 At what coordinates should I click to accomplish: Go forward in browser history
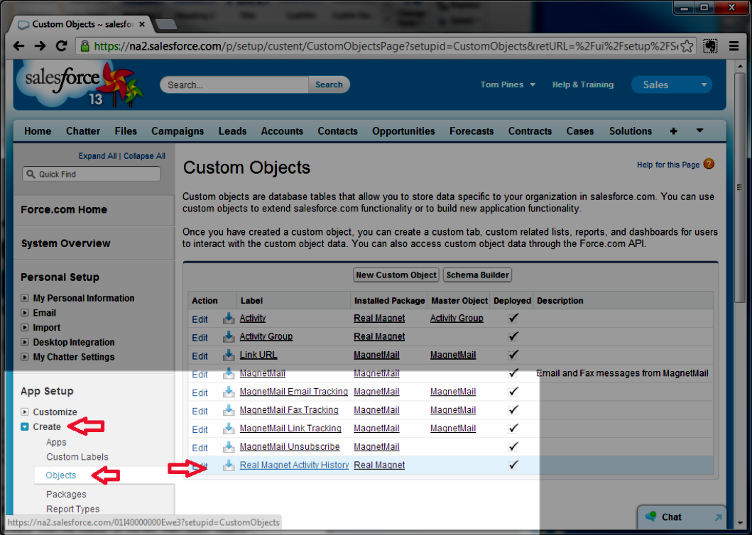(40, 46)
